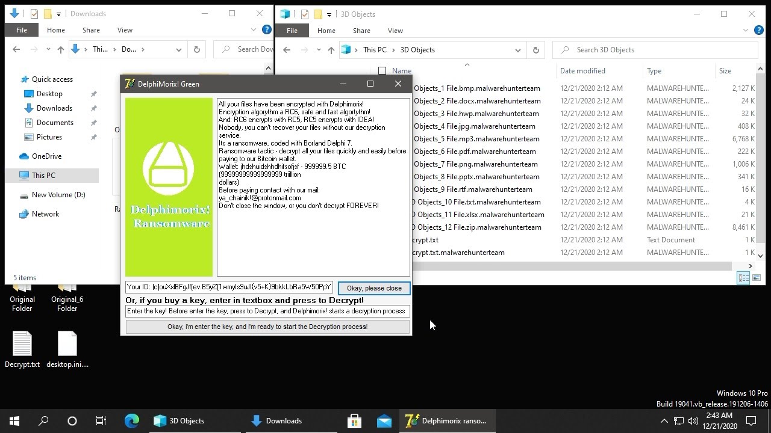
Task: Expand ribbon chevron in 3D Objects window
Action: click(x=746, y=30)
